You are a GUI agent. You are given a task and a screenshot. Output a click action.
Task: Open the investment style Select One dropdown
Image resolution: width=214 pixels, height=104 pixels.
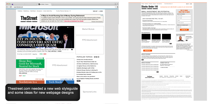(184, 27)
